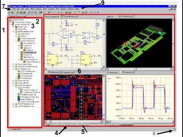This screenshot has height=137, width=183.
Task: Click the Save (floppy disk) toolbar icon
Action: 21,13
